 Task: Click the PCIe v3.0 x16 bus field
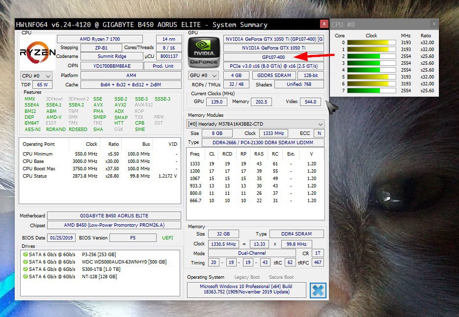[273, 66]
